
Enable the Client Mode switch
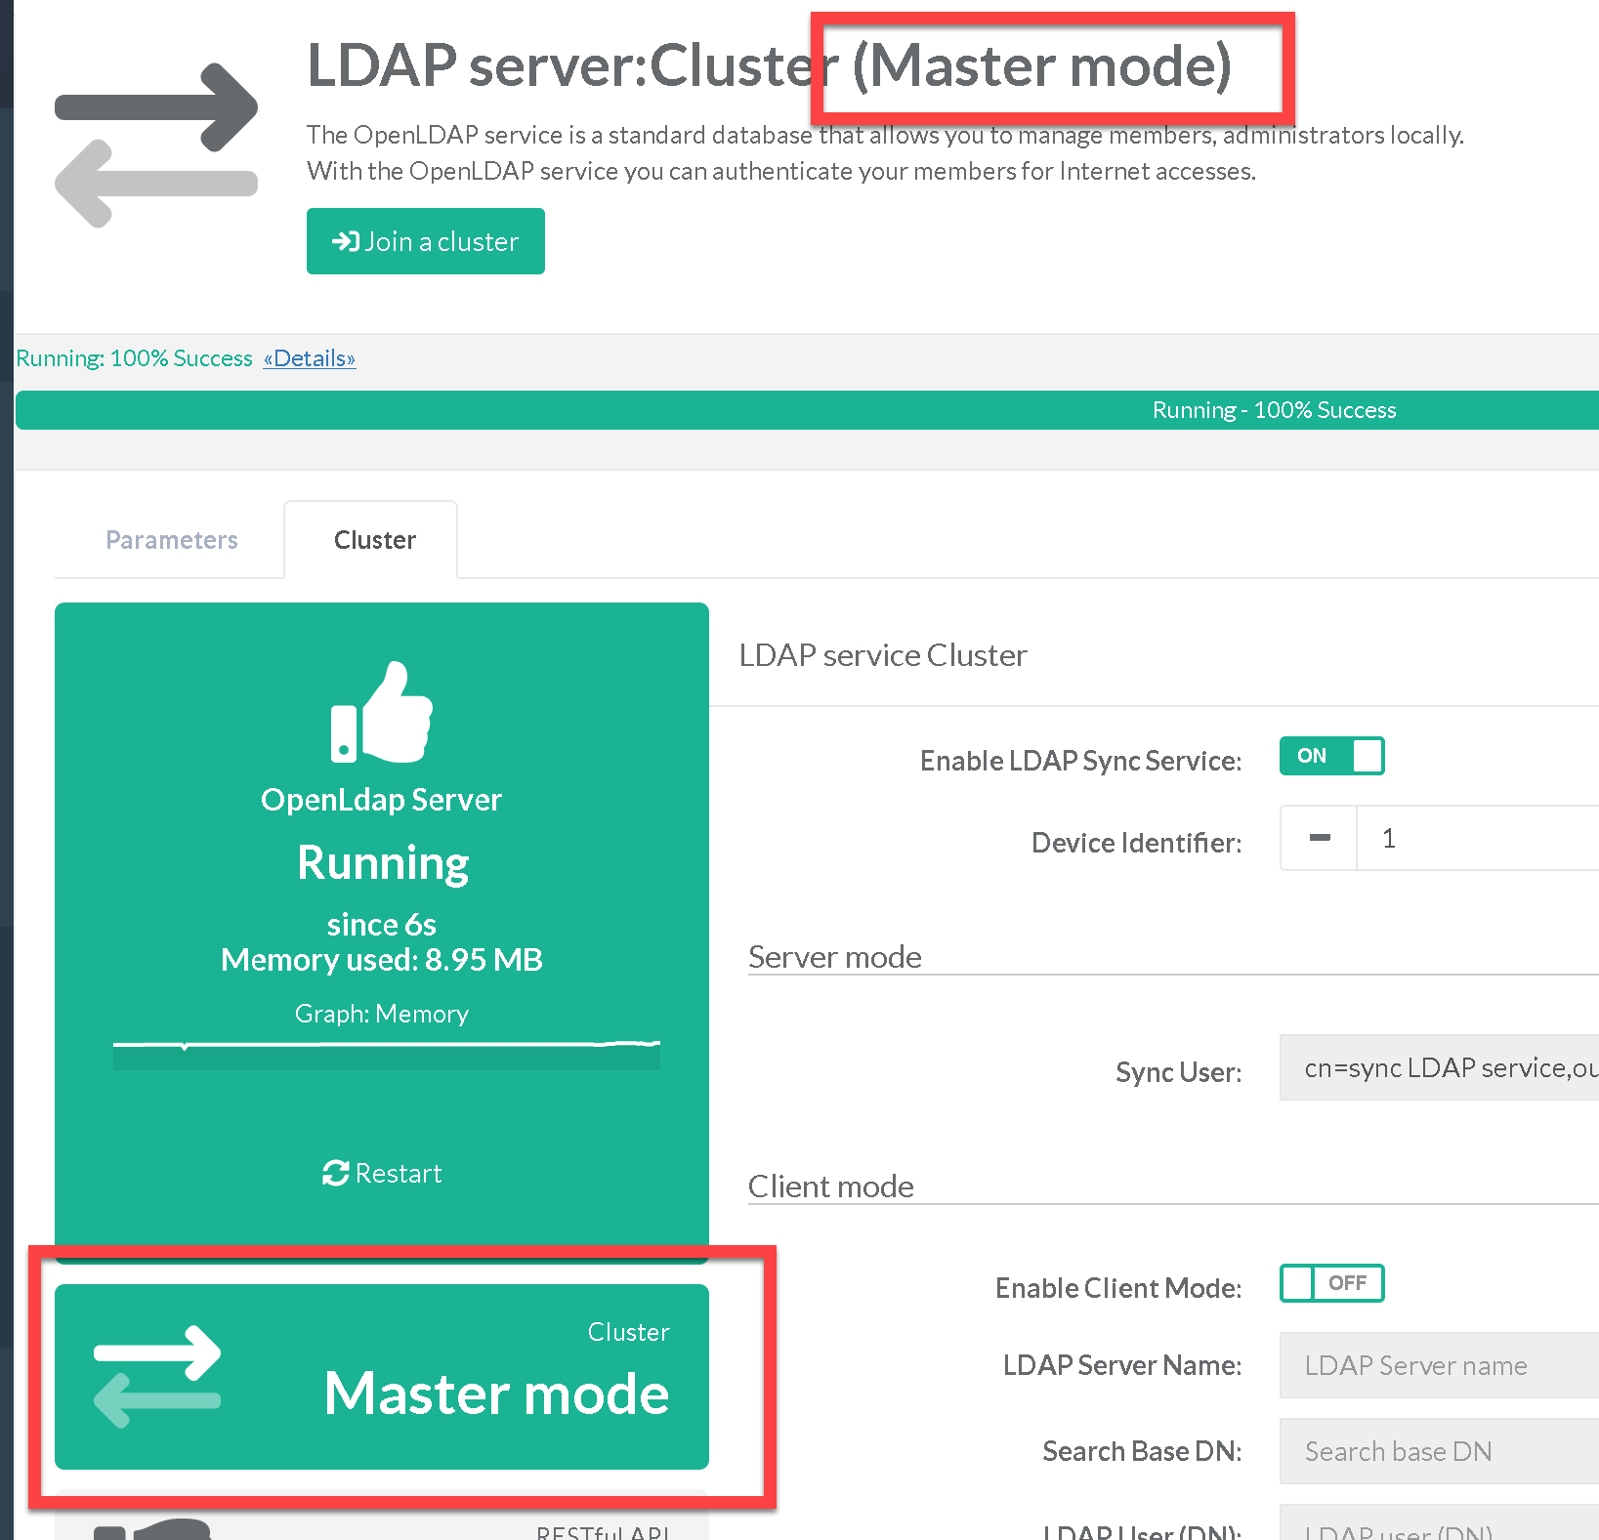[x=1331, y=1283]
